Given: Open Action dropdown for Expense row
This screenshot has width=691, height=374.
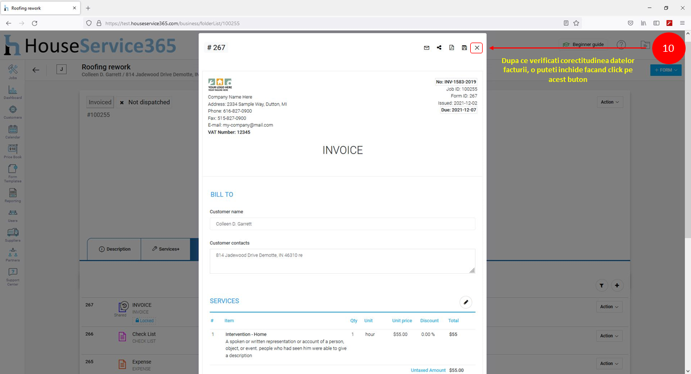Looking at the screenshot, I should coord(610,363).
